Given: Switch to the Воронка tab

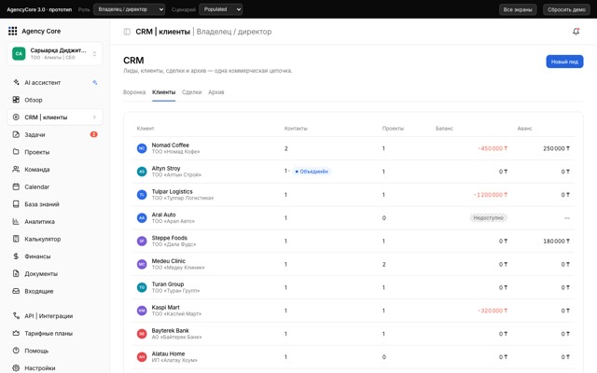Looking at the screenshot, I should (134, 92).
